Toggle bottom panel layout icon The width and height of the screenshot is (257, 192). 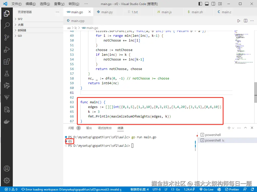[207, 4]
